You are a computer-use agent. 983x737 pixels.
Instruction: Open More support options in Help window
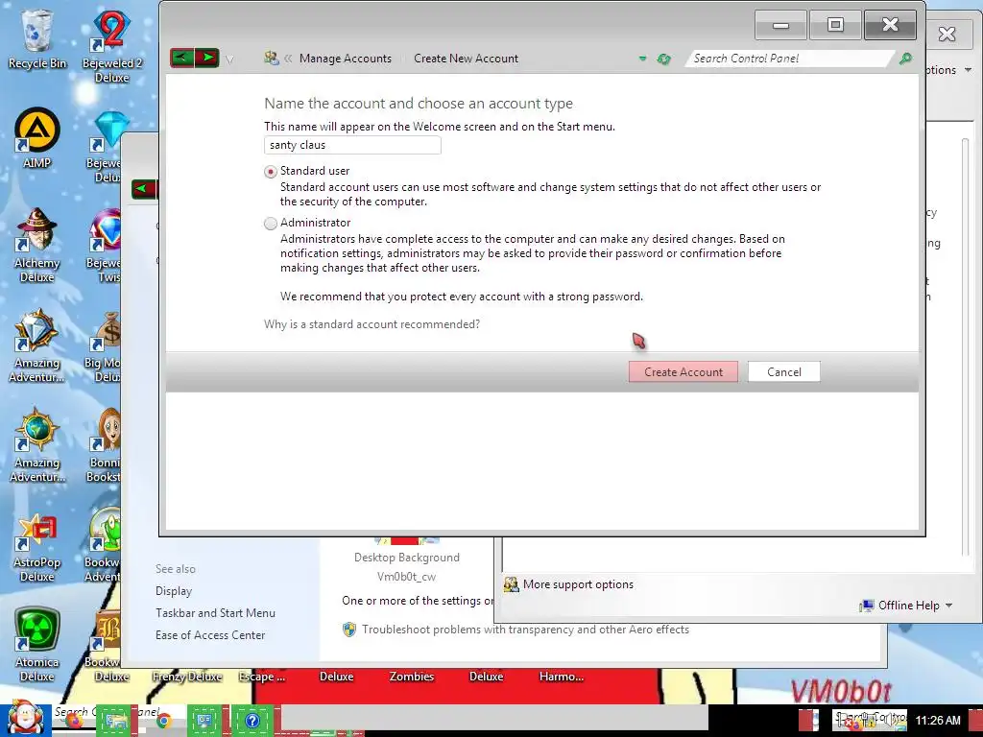578,584
